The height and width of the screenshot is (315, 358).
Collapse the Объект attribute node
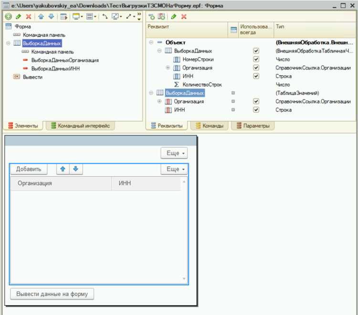tap(151, 42)
